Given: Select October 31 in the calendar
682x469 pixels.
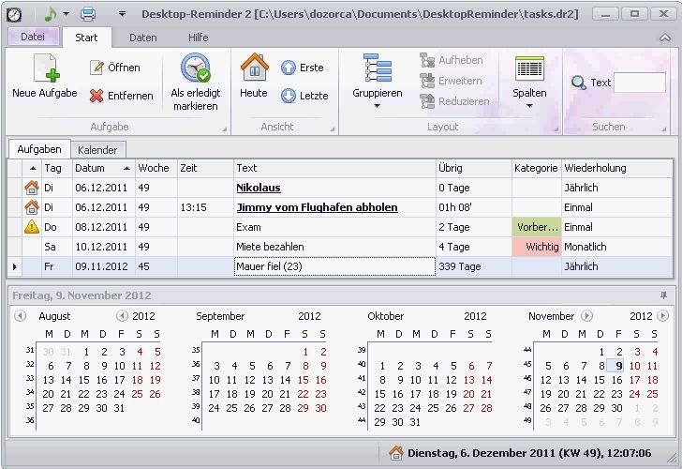Looking at the screenshot, I should [415, 422].
